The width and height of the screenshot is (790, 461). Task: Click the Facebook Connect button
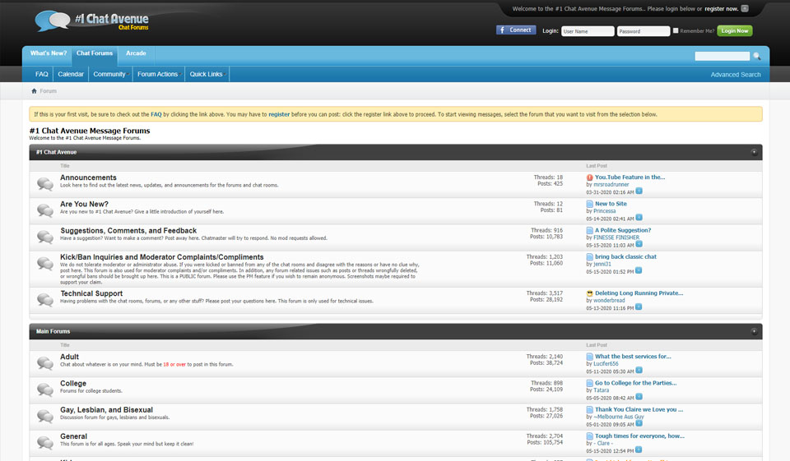click(x=516, y=30)
